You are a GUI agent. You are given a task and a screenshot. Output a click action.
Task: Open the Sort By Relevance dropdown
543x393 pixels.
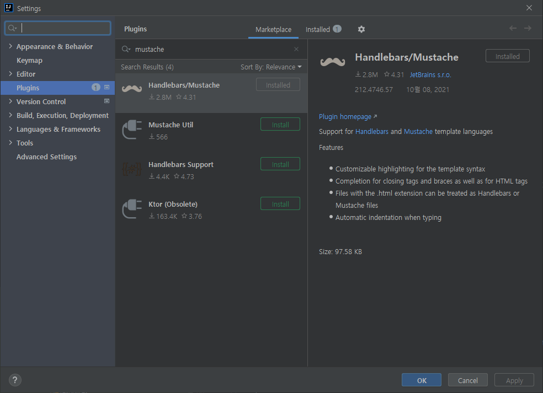tap(271, 67)
